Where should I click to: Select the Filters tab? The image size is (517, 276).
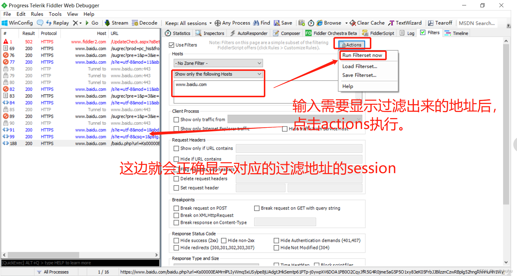430,33
